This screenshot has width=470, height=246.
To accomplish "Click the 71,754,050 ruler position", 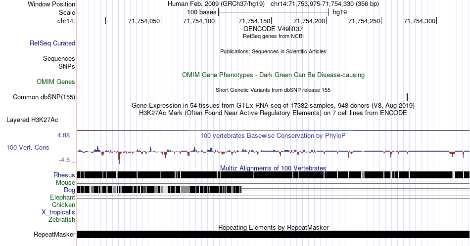I will (x=144, y=21).
